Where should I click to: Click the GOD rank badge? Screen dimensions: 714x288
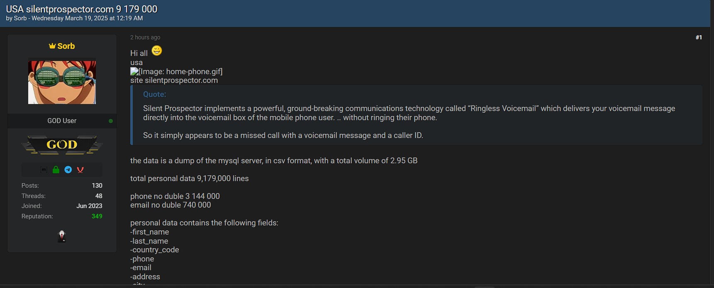pyautogui.click(x=62, y=145)
